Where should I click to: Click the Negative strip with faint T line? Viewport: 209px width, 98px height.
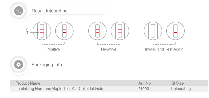click(x=120, y=31)
